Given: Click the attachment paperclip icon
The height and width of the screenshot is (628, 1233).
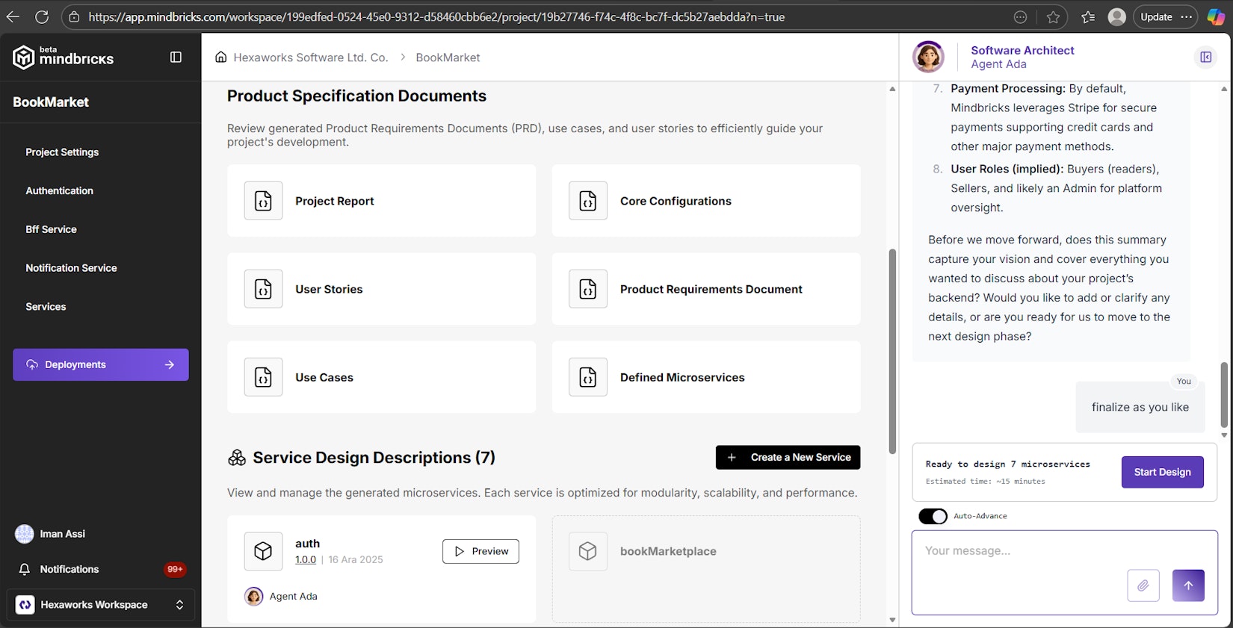Looking at the screenshot, I should click(x=1143, y=585).
